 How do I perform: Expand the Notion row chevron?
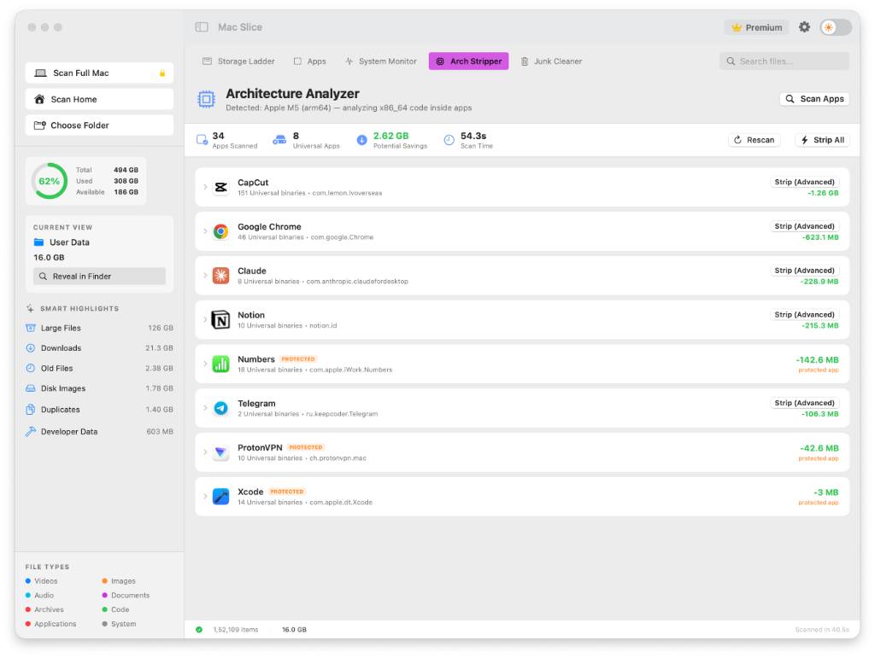(x=205, y=320)
